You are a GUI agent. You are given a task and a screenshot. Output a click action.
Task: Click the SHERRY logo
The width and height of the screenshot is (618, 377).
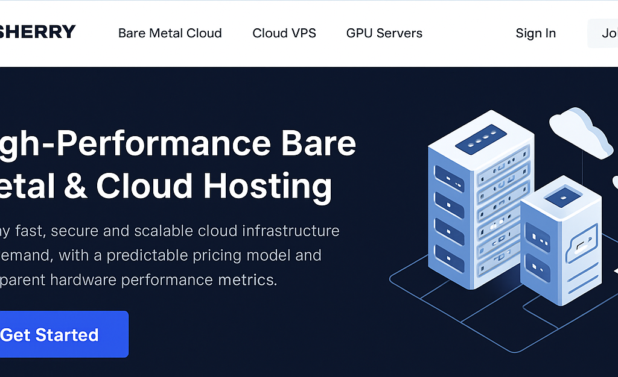pyautogui.click(x=36, y=31)
